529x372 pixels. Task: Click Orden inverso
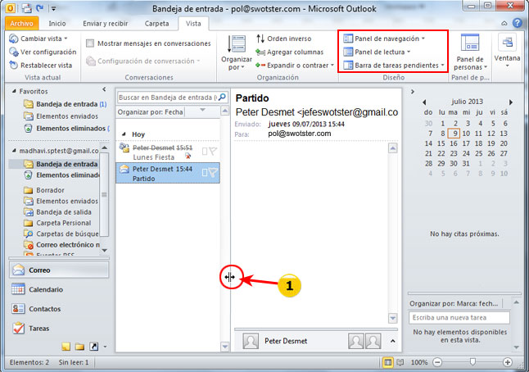pyautogui.click(x=283, y=39)
